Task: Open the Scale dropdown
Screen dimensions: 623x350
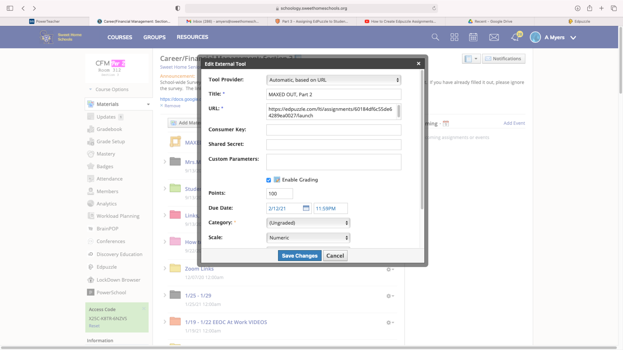Action: click(308, 238)
